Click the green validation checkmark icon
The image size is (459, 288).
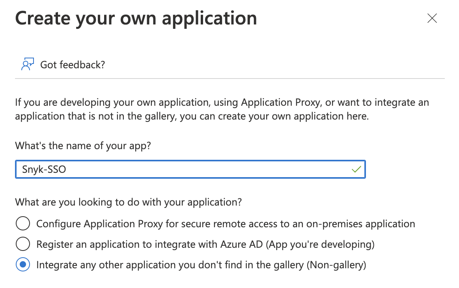pos(356,169)
